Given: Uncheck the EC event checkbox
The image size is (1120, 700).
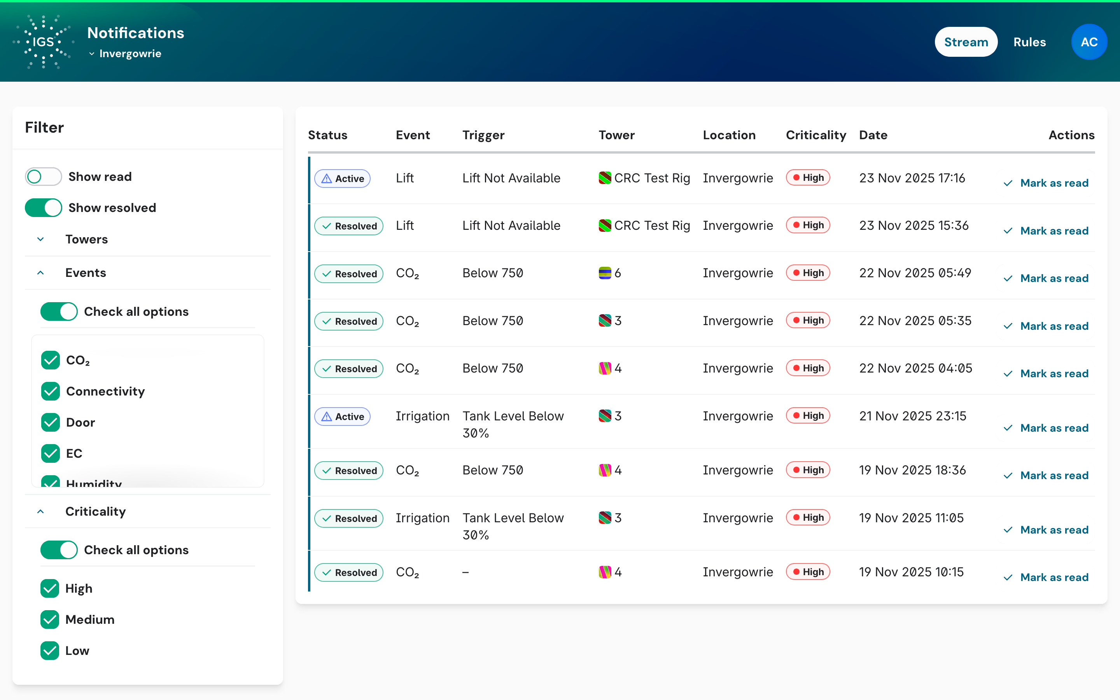Looking at the screenshot, I should [51, 453].
